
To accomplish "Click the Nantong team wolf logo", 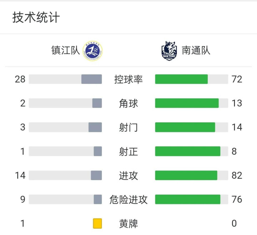I will [169, 50].
